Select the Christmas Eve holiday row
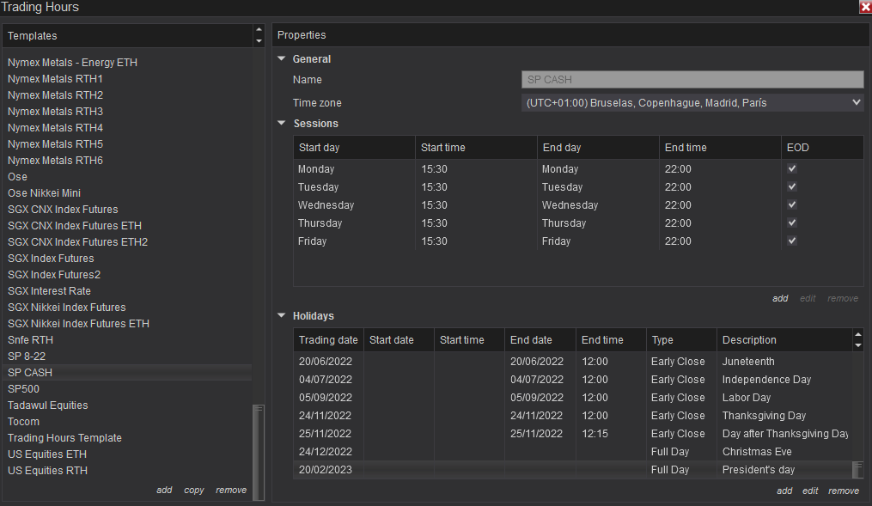 (x=572, y=452)
